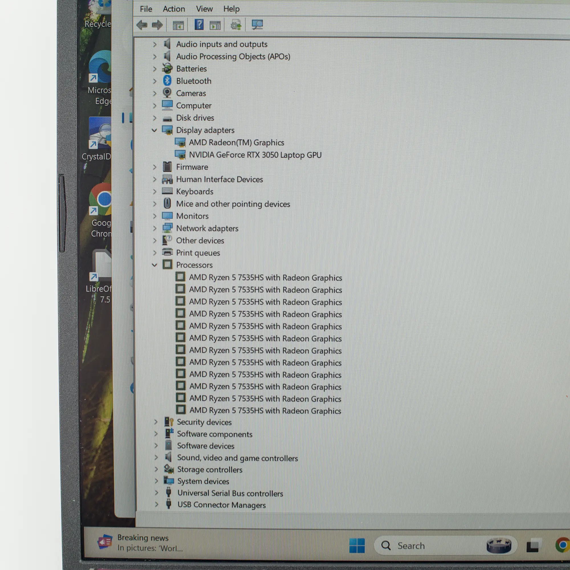Select NVIDIA GeForce RTX 3050 Laptop GPU
Image resolution: width=570 pixels, height=570 pixels.
(x=255, y=155)
